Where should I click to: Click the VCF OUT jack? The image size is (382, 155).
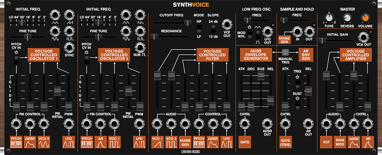[227, 24]
